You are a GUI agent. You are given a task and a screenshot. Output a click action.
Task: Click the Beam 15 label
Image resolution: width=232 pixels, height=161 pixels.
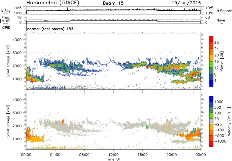113,3
